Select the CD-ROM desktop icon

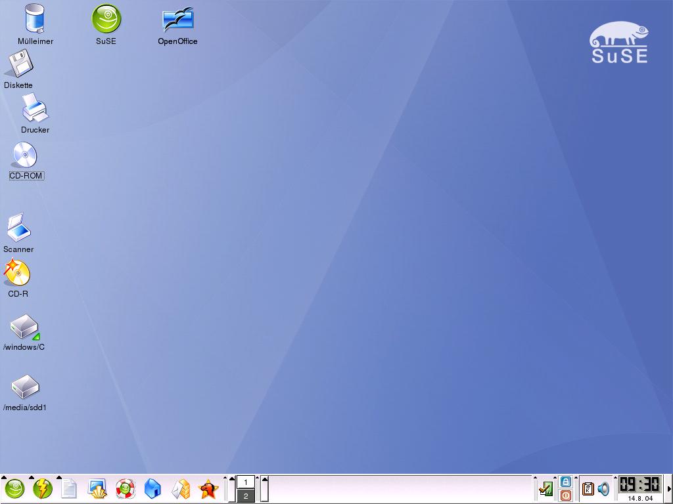pos(25,156)
